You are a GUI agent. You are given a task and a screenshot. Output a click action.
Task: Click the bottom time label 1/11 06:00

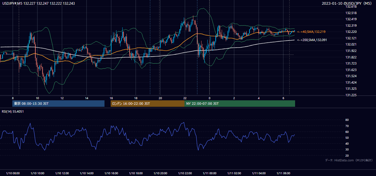pyautogui.click(x=283, y=173)
